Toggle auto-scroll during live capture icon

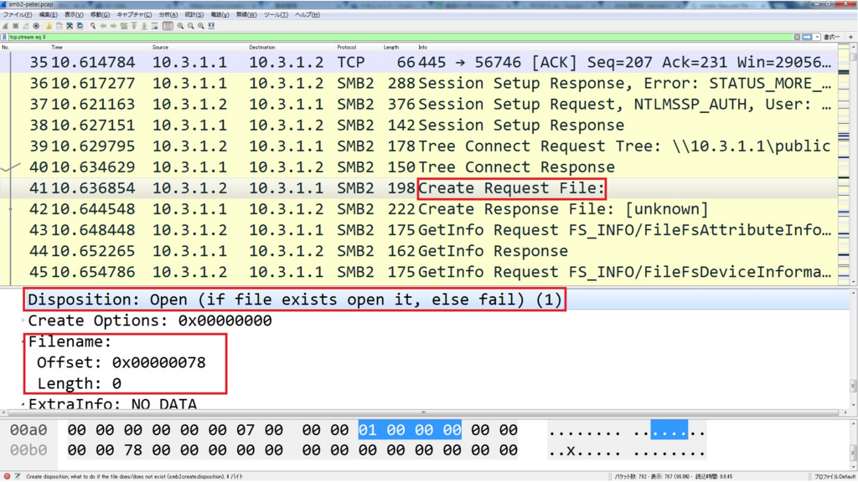(x=155, y=26)
